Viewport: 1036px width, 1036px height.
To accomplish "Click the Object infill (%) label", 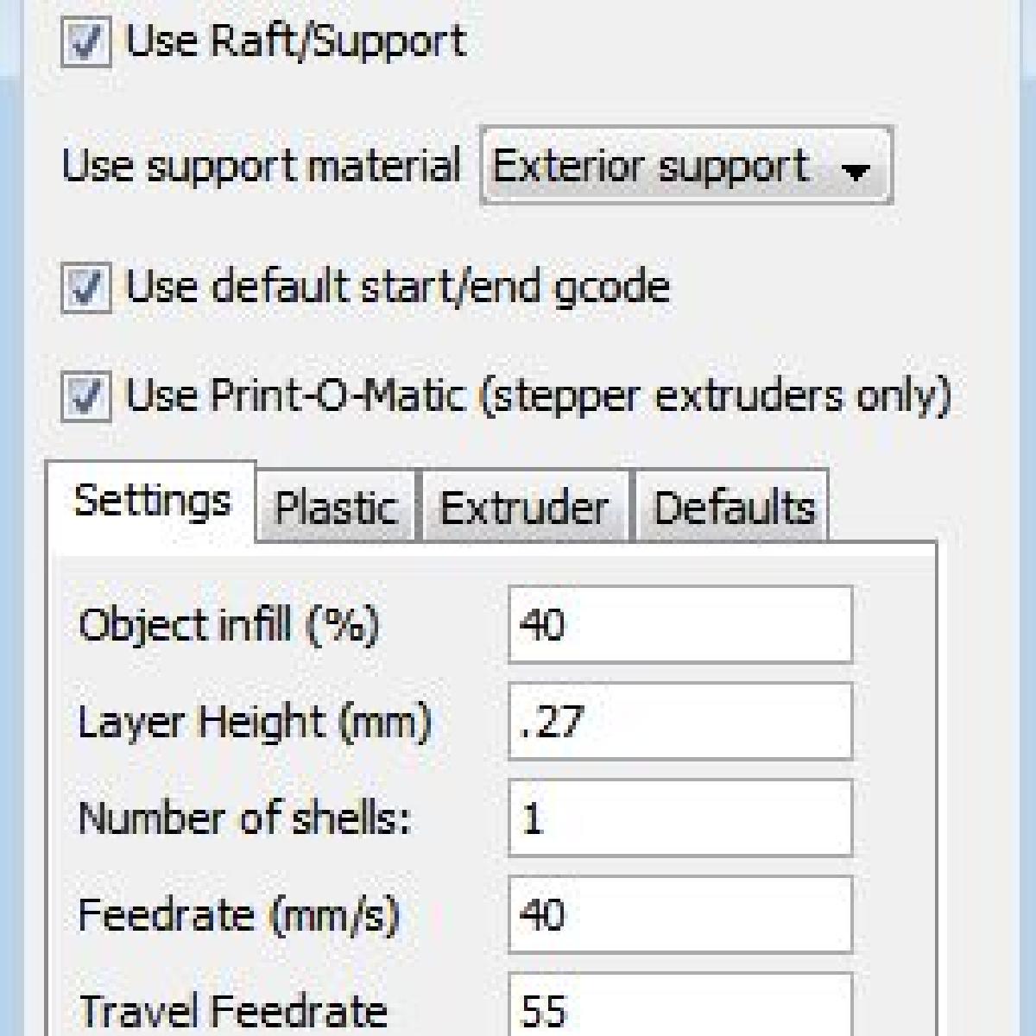I will (x=229, y=624).
